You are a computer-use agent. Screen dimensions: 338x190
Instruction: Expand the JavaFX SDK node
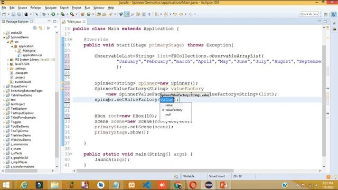[x=8, y=64]
